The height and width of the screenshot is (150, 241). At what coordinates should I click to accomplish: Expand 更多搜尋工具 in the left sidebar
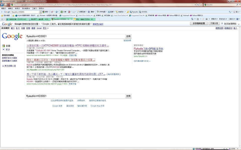click(9, 66)
